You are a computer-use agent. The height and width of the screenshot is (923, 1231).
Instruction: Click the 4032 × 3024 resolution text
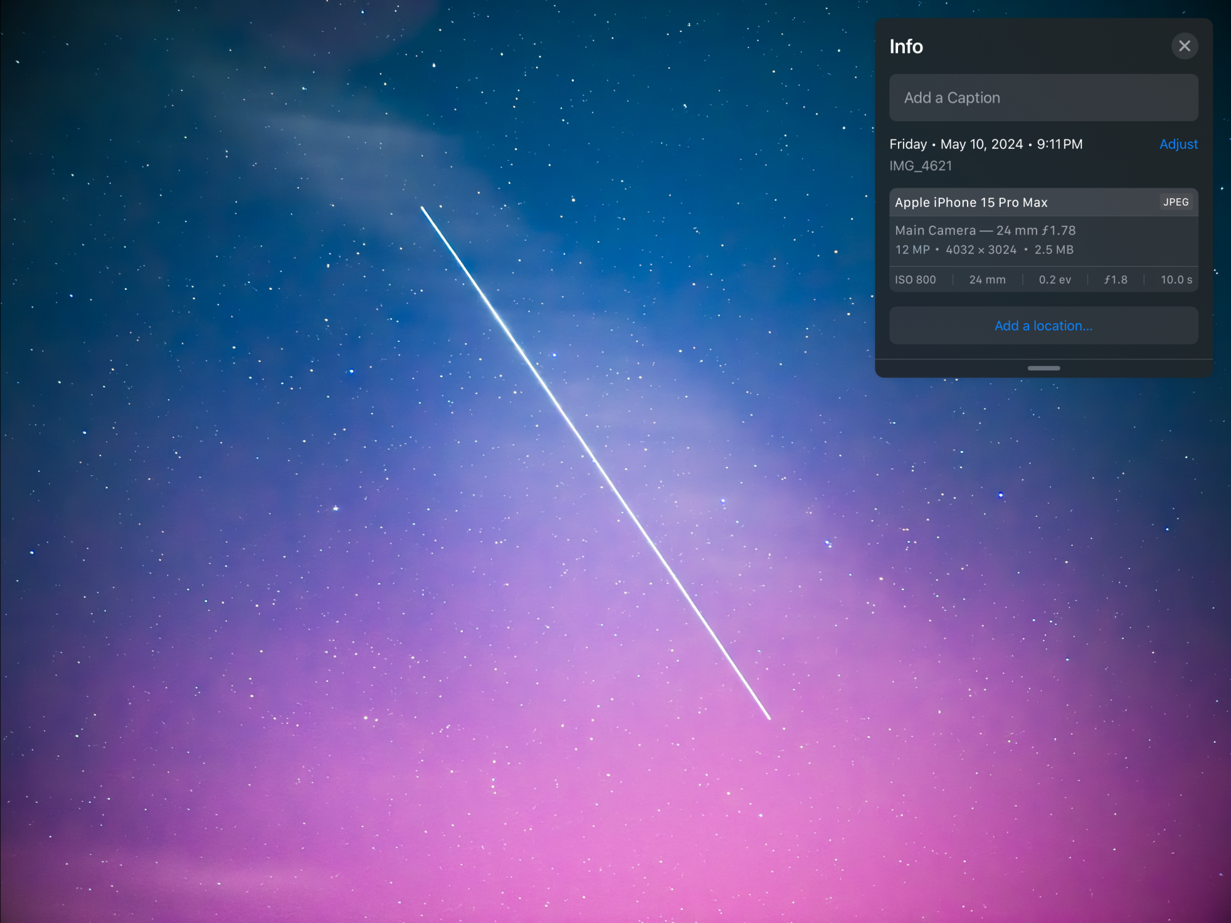click(980, 250)
